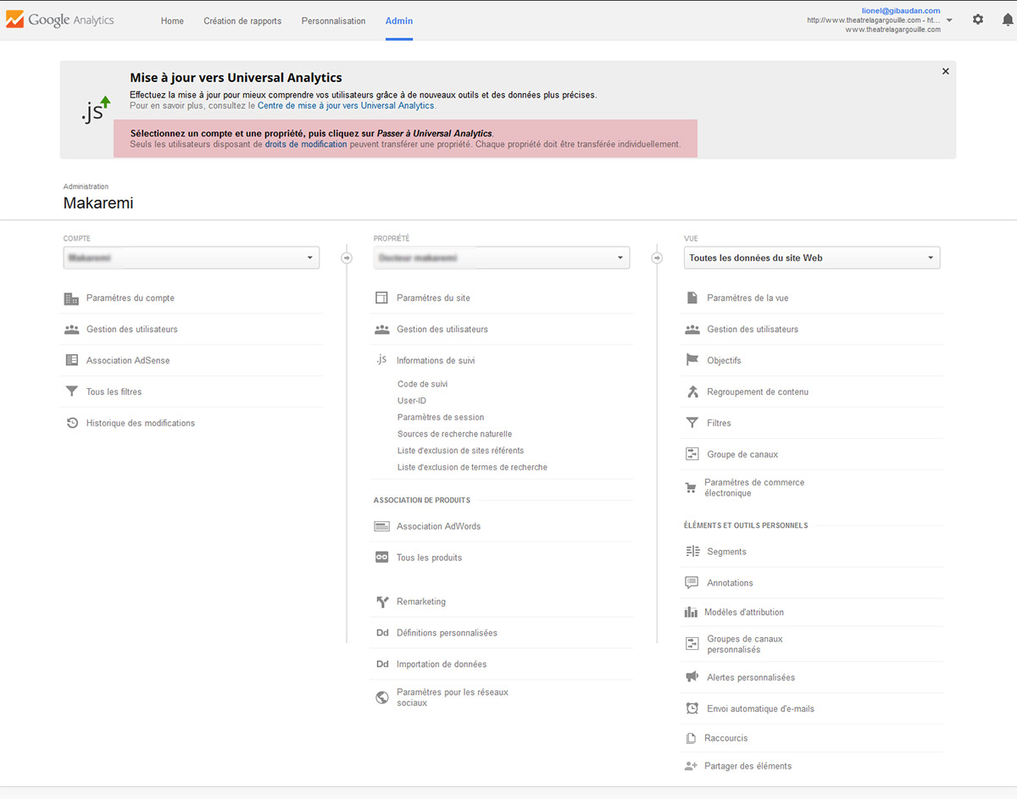Open Filtres in the Vue column
The width and height of the screenshot is (1017, 799).
(x=719, y=423)
